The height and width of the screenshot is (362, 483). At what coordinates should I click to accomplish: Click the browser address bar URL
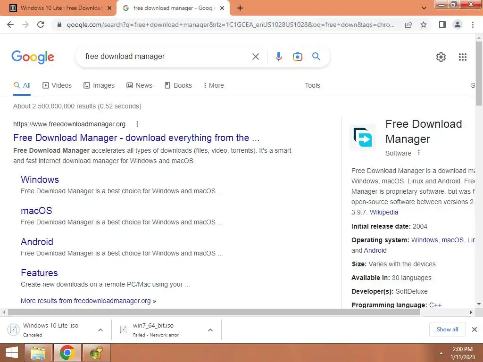pyautogui.click(x=230, y=25)
